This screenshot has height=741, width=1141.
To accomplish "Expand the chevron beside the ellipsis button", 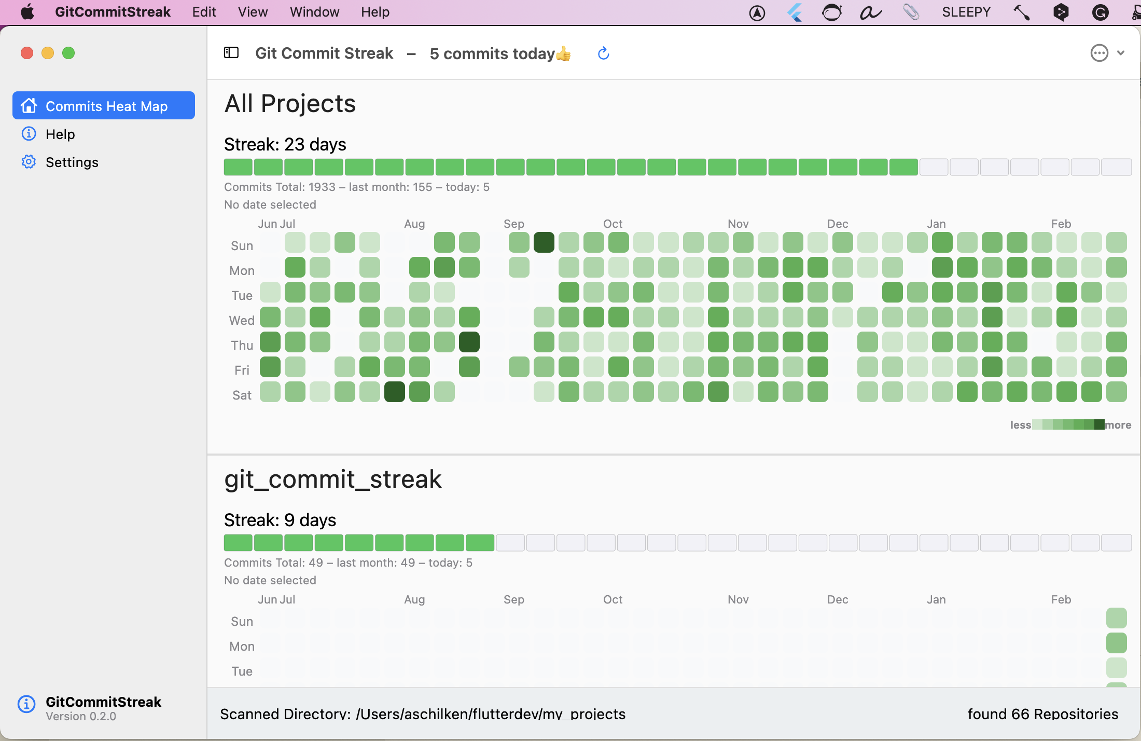I will [x=1121, y=53].
